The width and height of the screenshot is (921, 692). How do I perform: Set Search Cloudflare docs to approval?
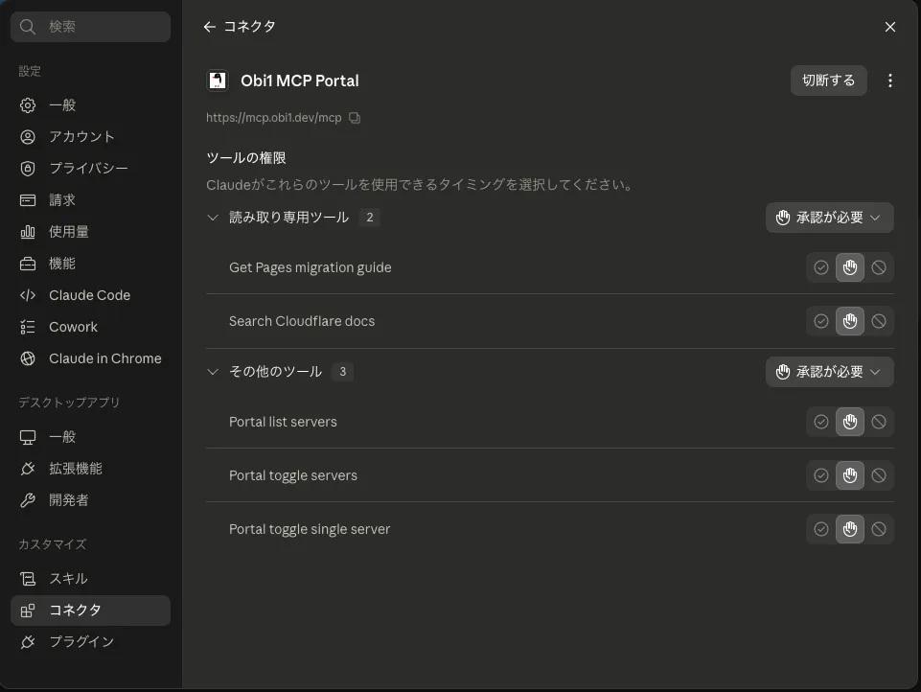[x=850, y=321]
